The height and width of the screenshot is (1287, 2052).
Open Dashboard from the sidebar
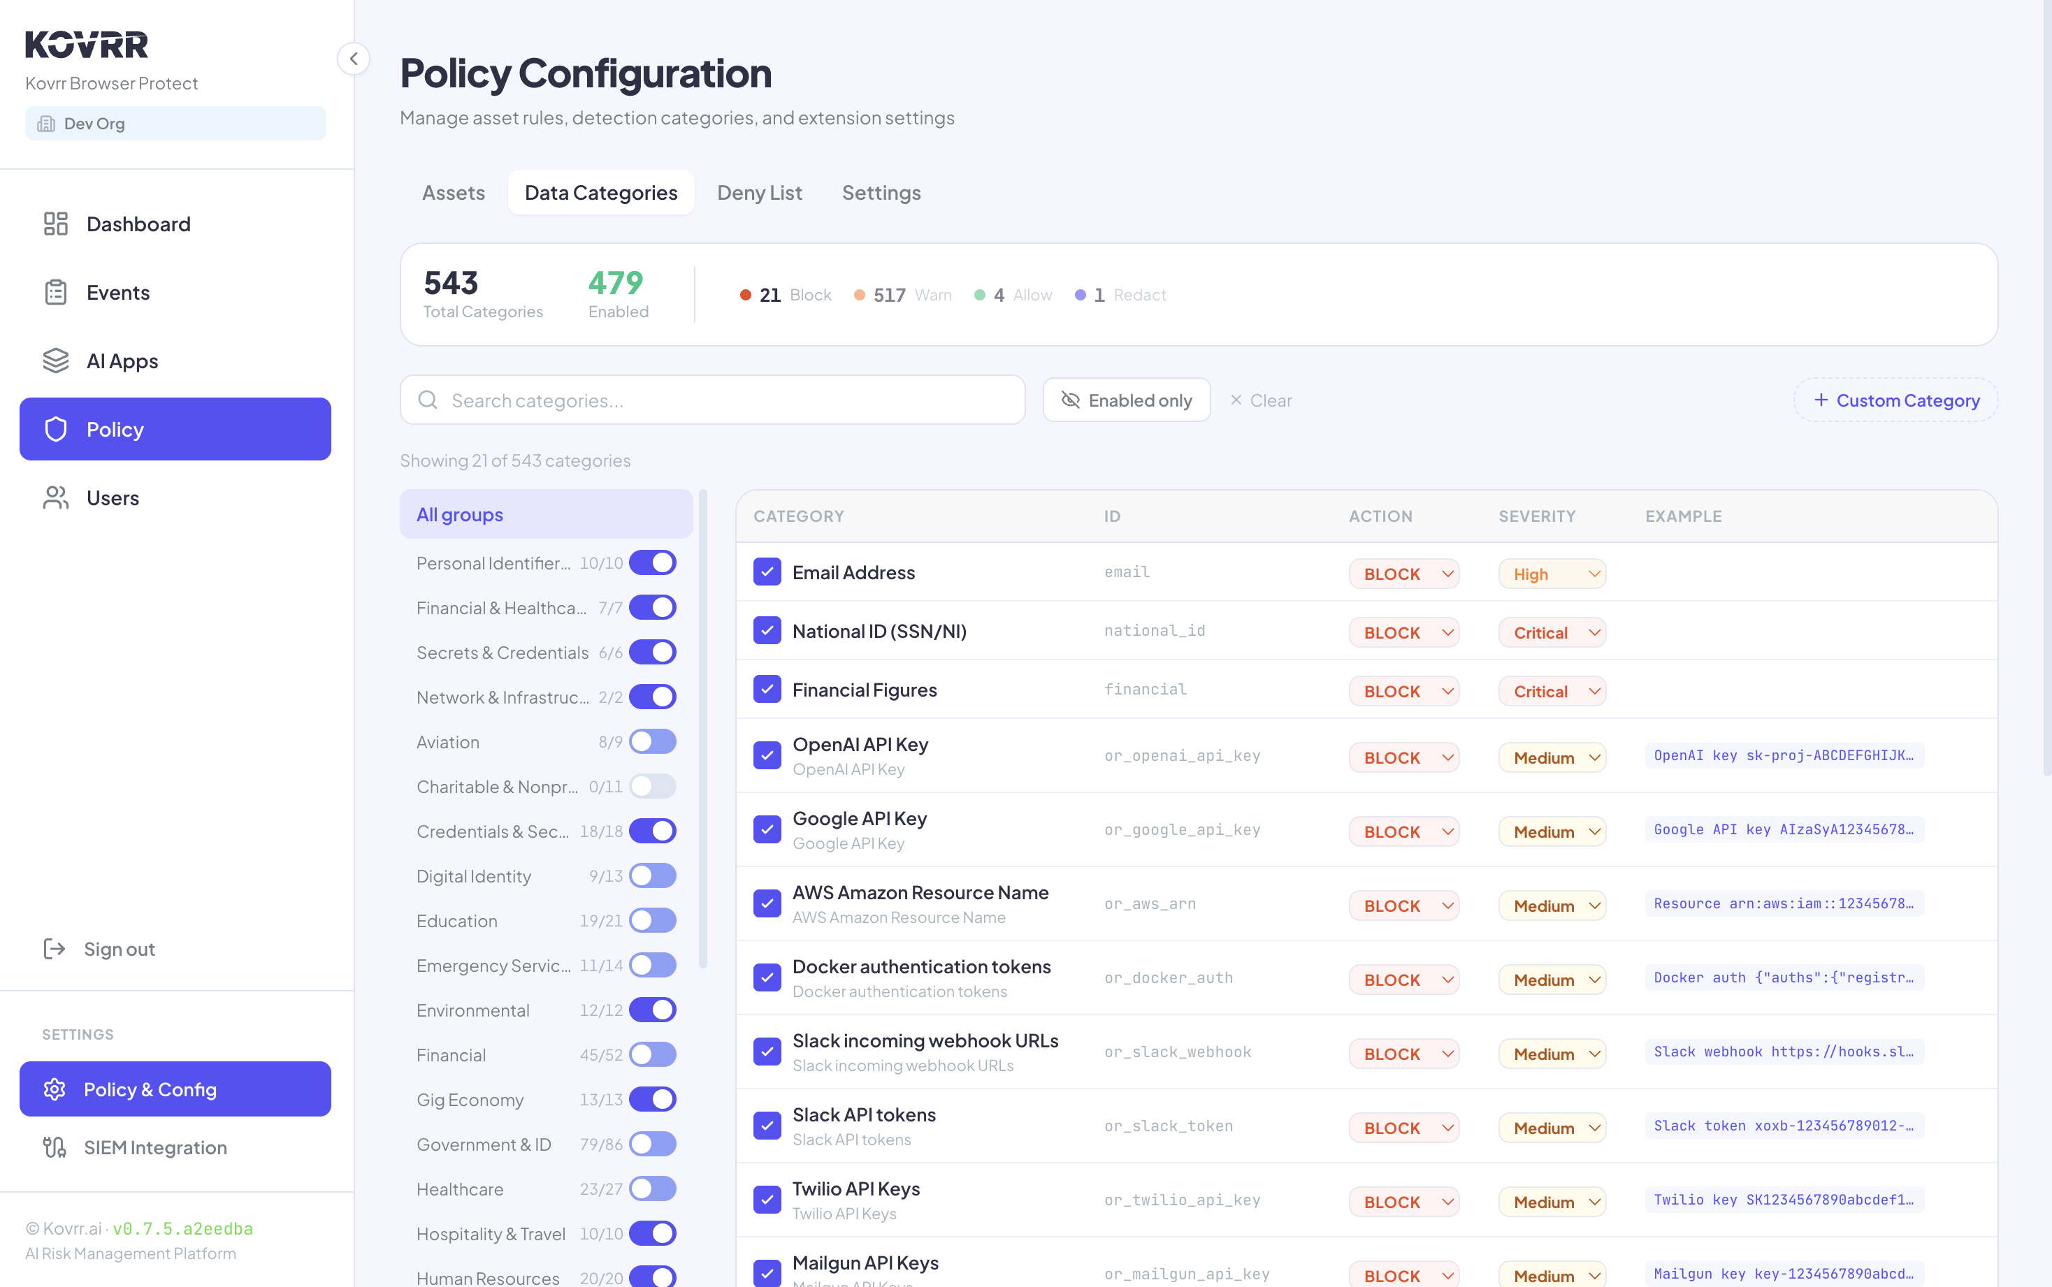tap(175, 224)
